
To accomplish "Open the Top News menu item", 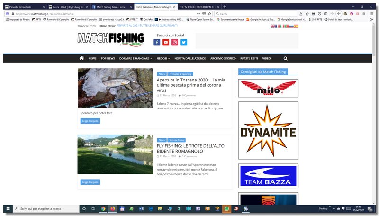I will coord(108,58).
